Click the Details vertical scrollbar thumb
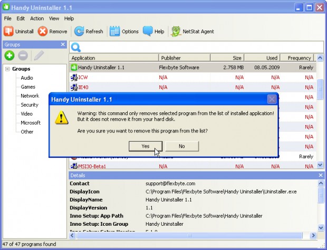The image size is (327, 250). tap(321, 195)
